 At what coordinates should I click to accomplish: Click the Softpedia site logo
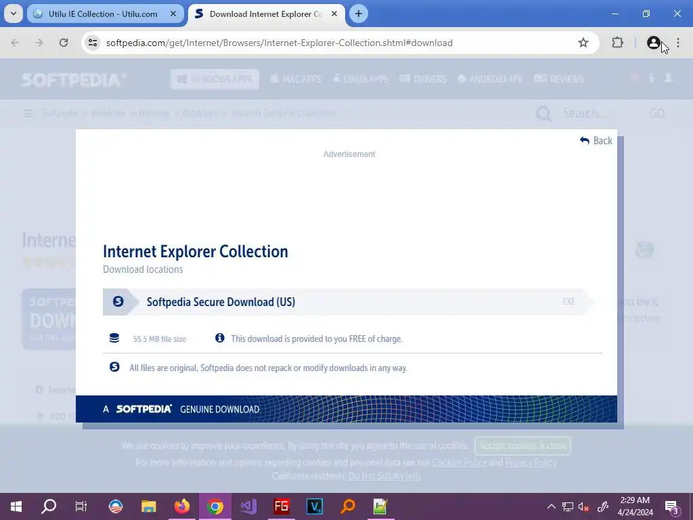74,80
